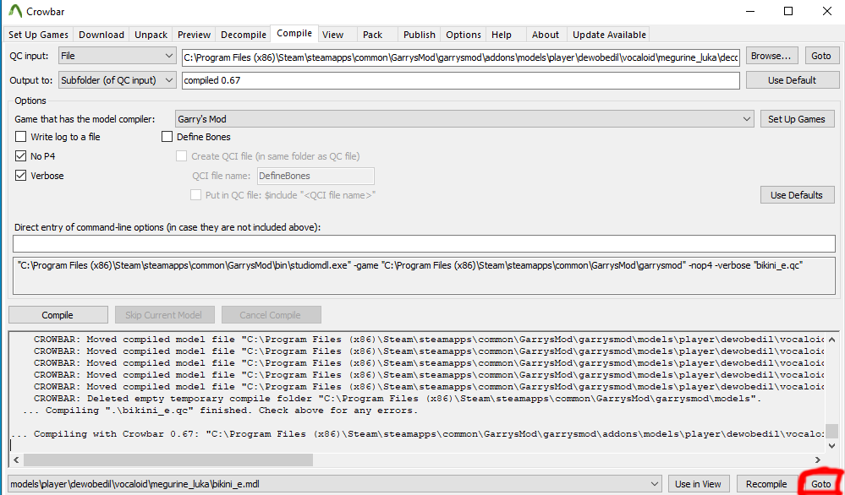
Task: Click the vertical scrollbar up arrow in log
Action: pos(832,339)
